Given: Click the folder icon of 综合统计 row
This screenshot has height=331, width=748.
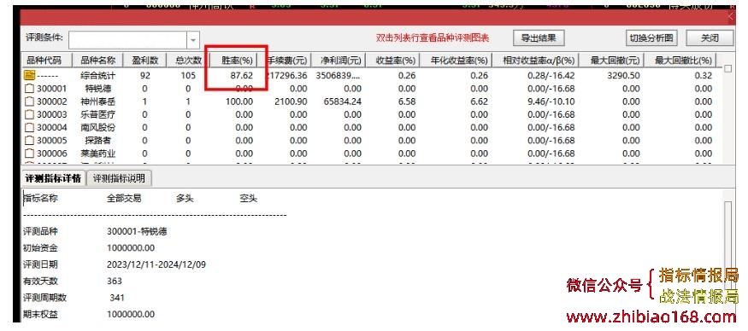Looking at the screenshot, I should tap(30, 75).
